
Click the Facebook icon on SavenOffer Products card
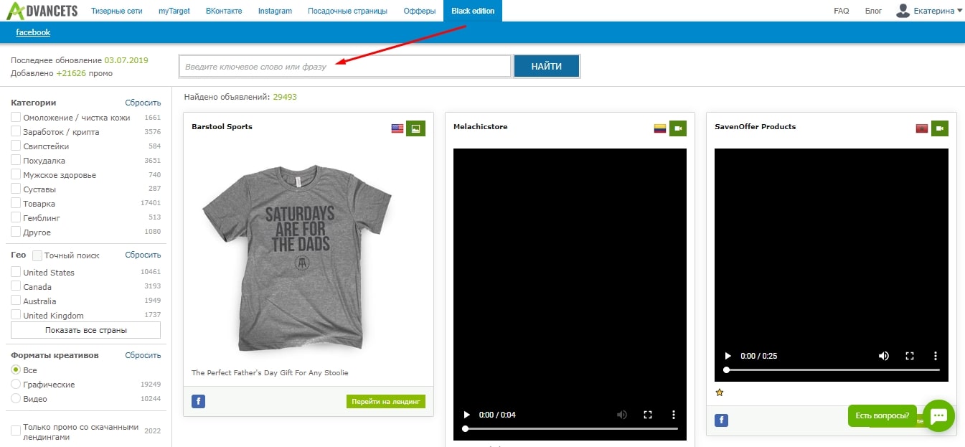(x=722, y=420)
